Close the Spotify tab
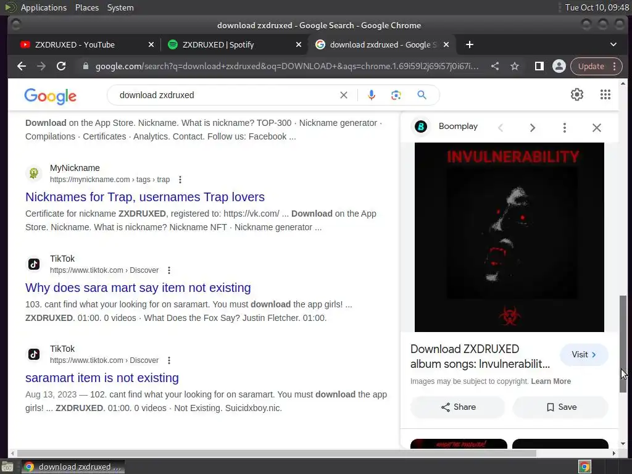Viewport: 632px width, 474px height. [x=299, y=44]
